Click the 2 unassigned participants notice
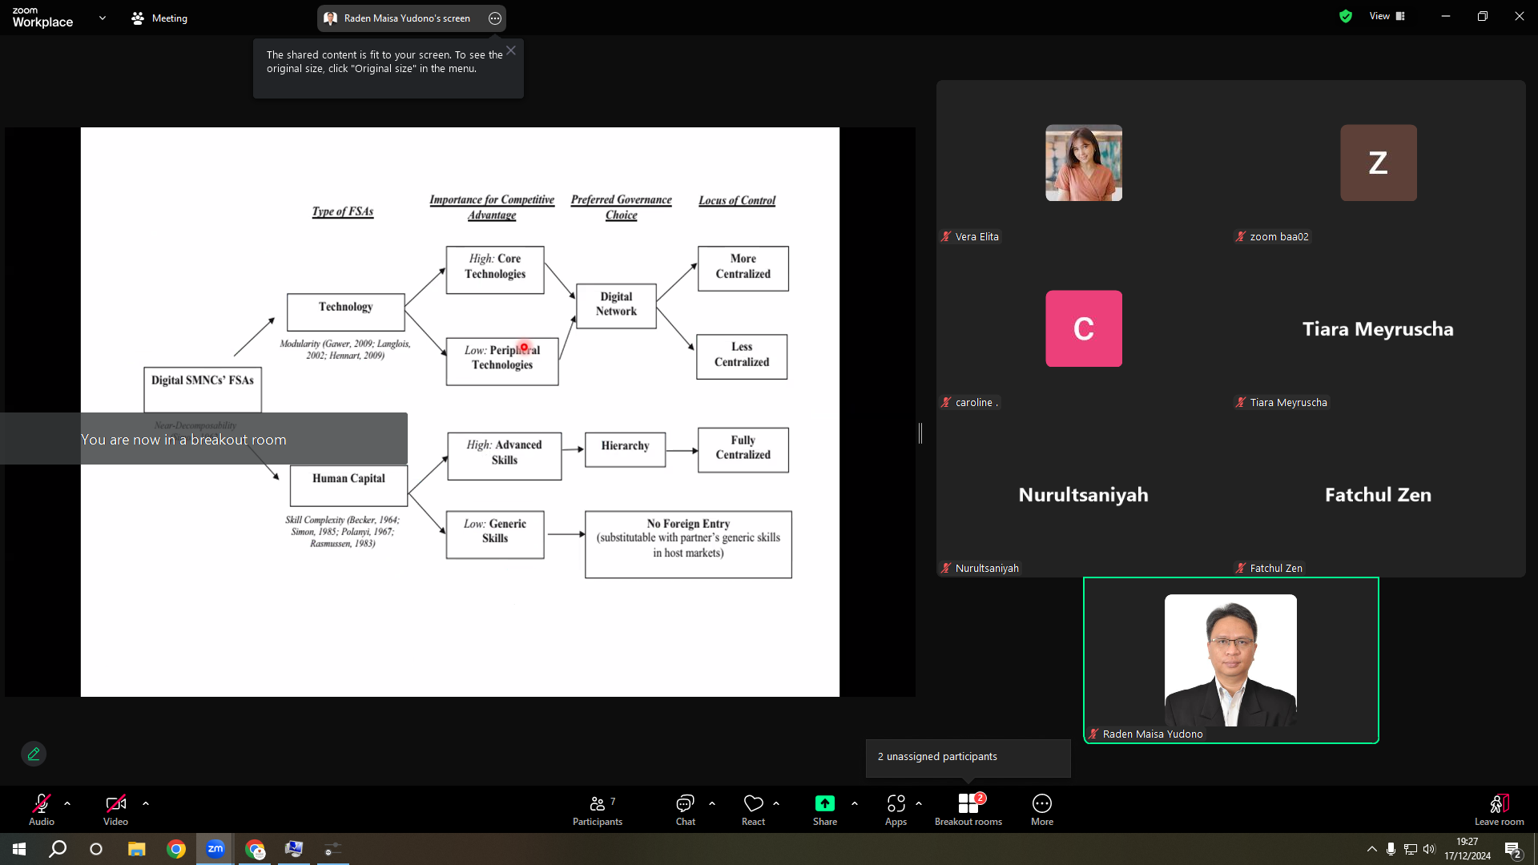Image resolution: width=1538 pixels, height=865 pixels. pyautogui.click(x=968, y=757)
